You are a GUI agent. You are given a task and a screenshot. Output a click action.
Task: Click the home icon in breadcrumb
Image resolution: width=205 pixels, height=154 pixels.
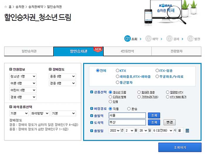[x=6, y=7]
